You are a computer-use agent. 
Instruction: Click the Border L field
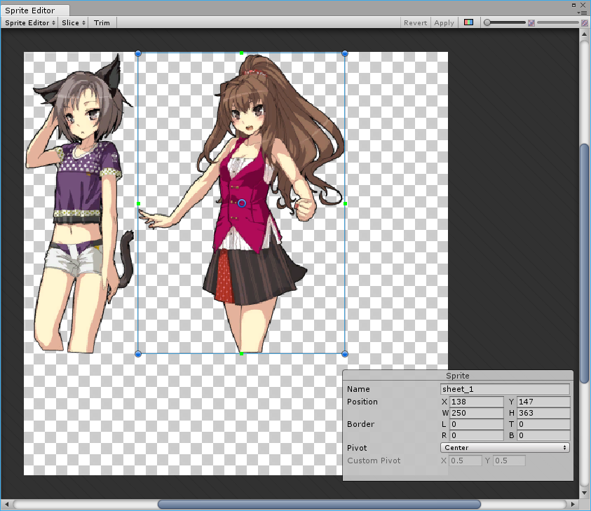tap(477, 424)
